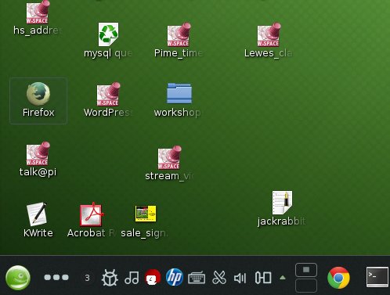The image size is (390, 295).
Task: Open the speaker volume control
Action: coord(240,278)
